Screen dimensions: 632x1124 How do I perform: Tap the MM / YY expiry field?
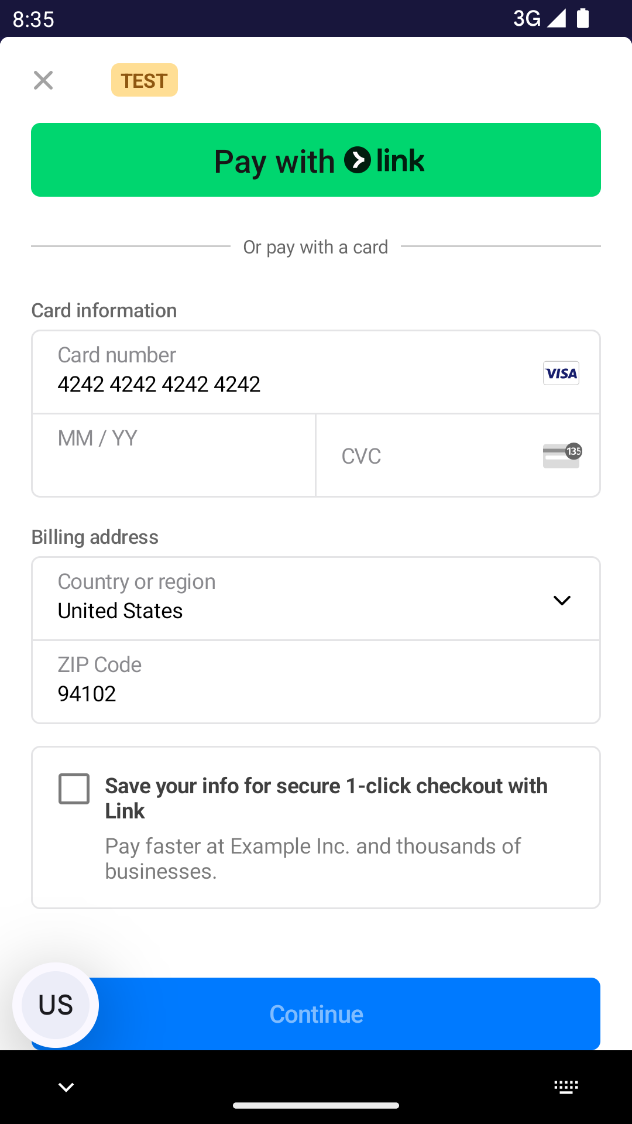pos(174,455)
